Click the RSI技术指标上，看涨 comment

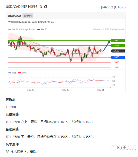[x=22, y=152]
